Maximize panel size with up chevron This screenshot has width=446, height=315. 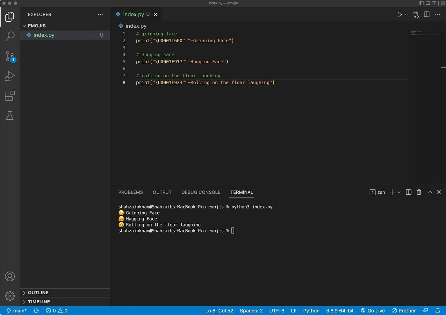click(x=430, y=192)
